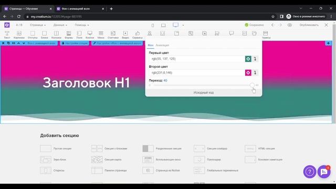336x189 pixels.
Task: Click arrow button beside first color
Action: pyautogui.click(x=255, y=59)
